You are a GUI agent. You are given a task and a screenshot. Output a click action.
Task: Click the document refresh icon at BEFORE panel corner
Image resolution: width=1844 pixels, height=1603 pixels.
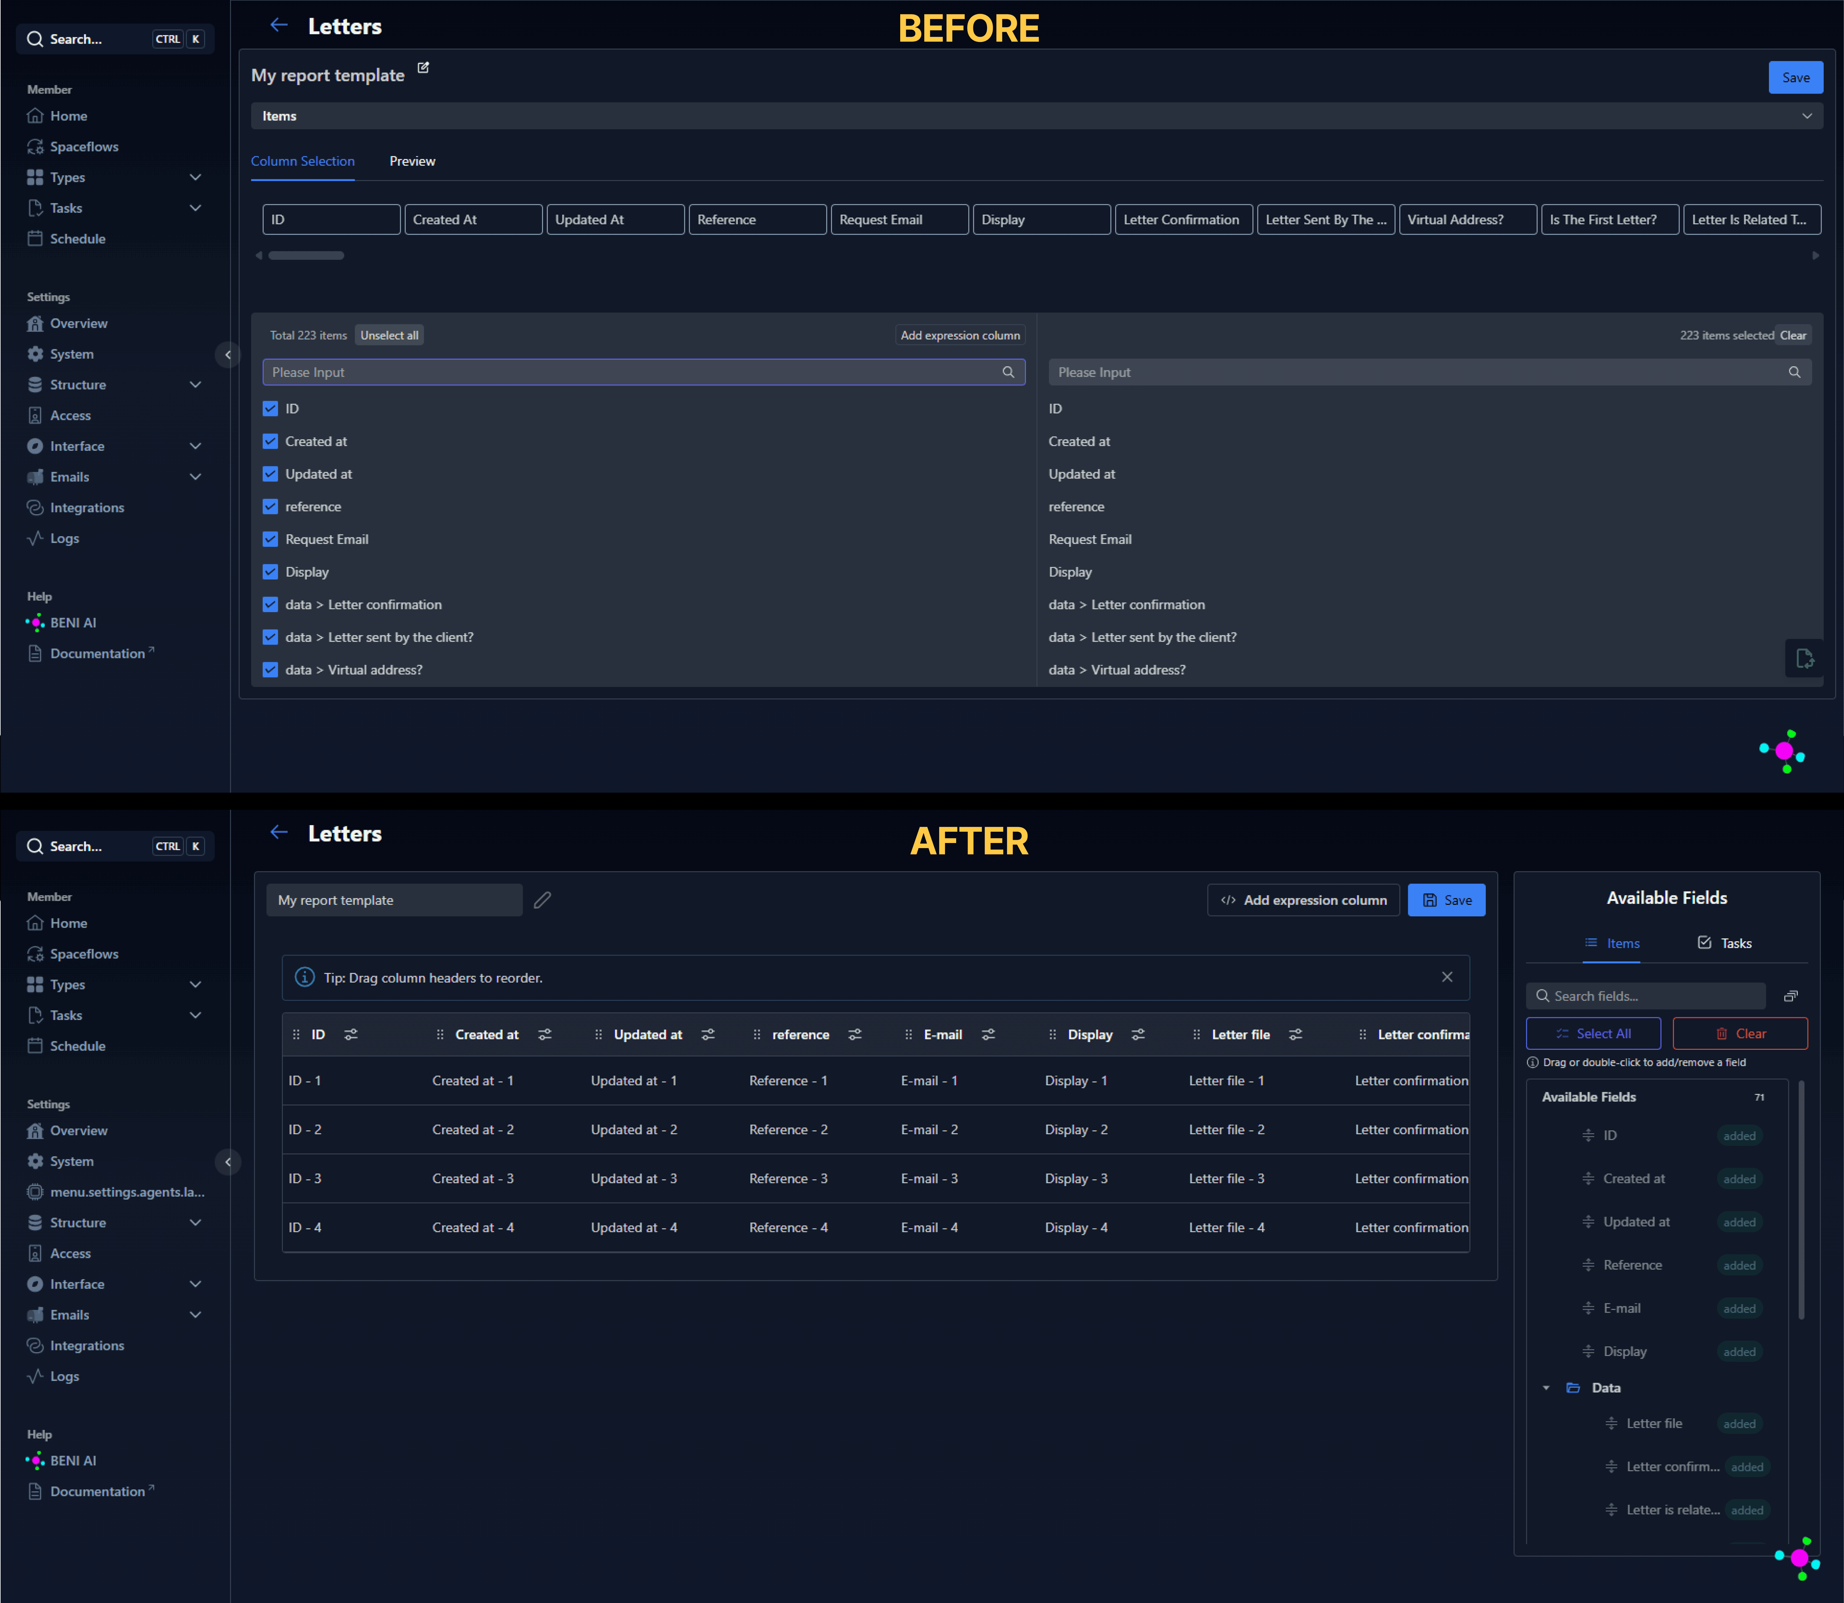(1805, 658)
